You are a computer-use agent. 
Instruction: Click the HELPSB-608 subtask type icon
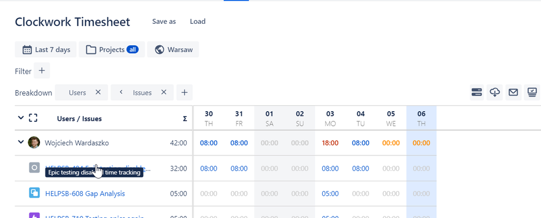point(34,193)
